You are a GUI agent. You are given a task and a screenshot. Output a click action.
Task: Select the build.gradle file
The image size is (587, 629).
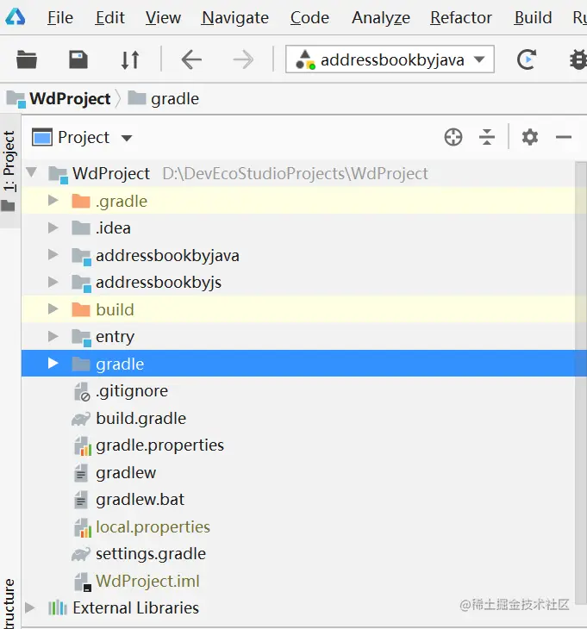298,418
